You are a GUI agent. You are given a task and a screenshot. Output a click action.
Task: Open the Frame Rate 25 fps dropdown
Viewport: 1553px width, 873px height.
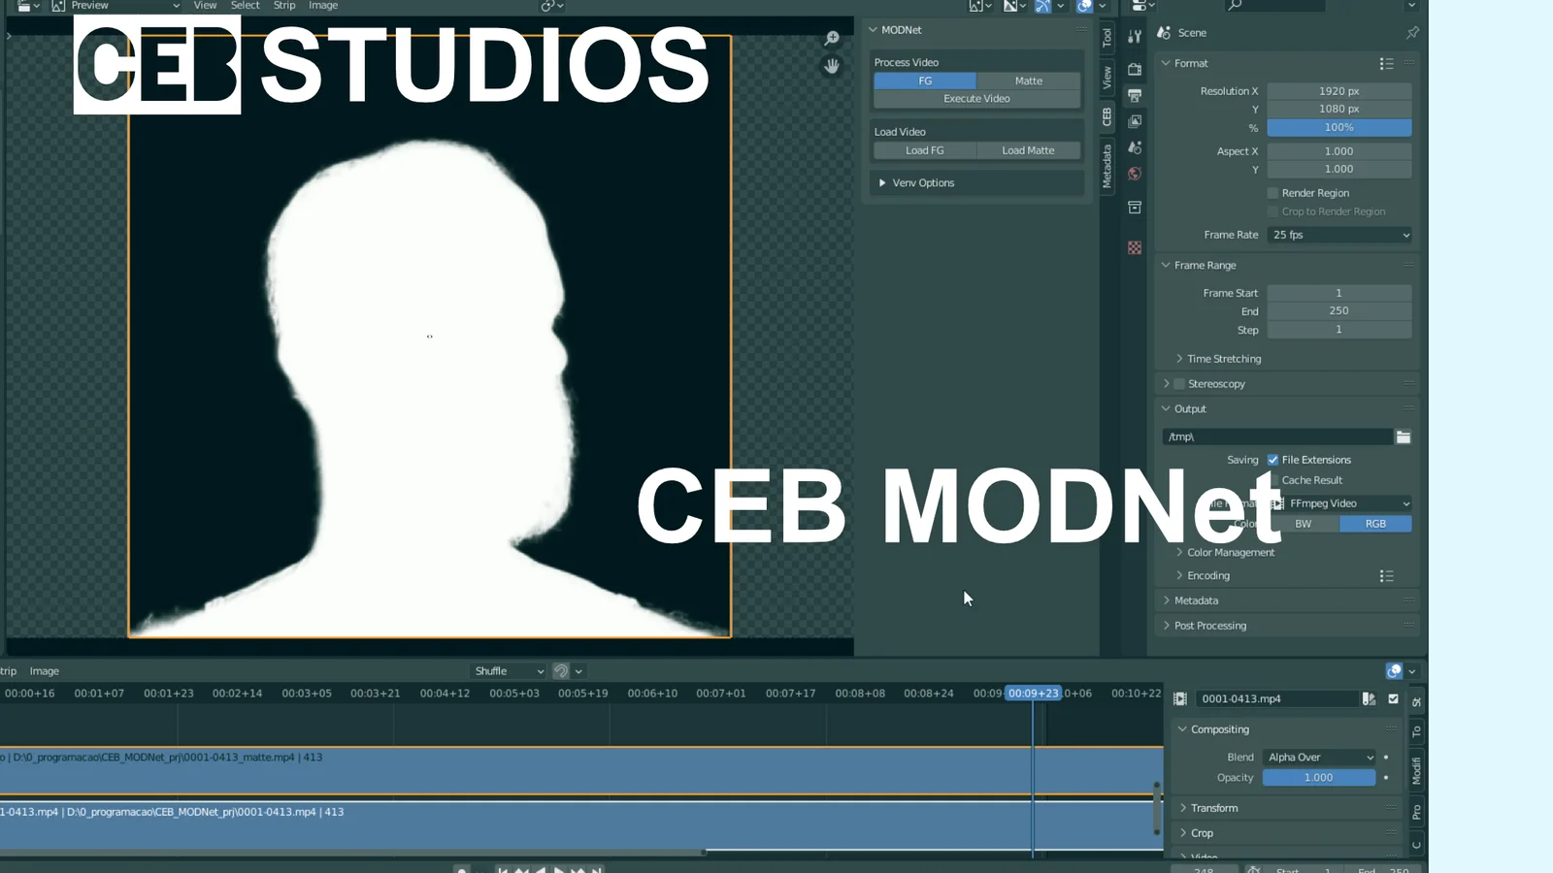1339,235
